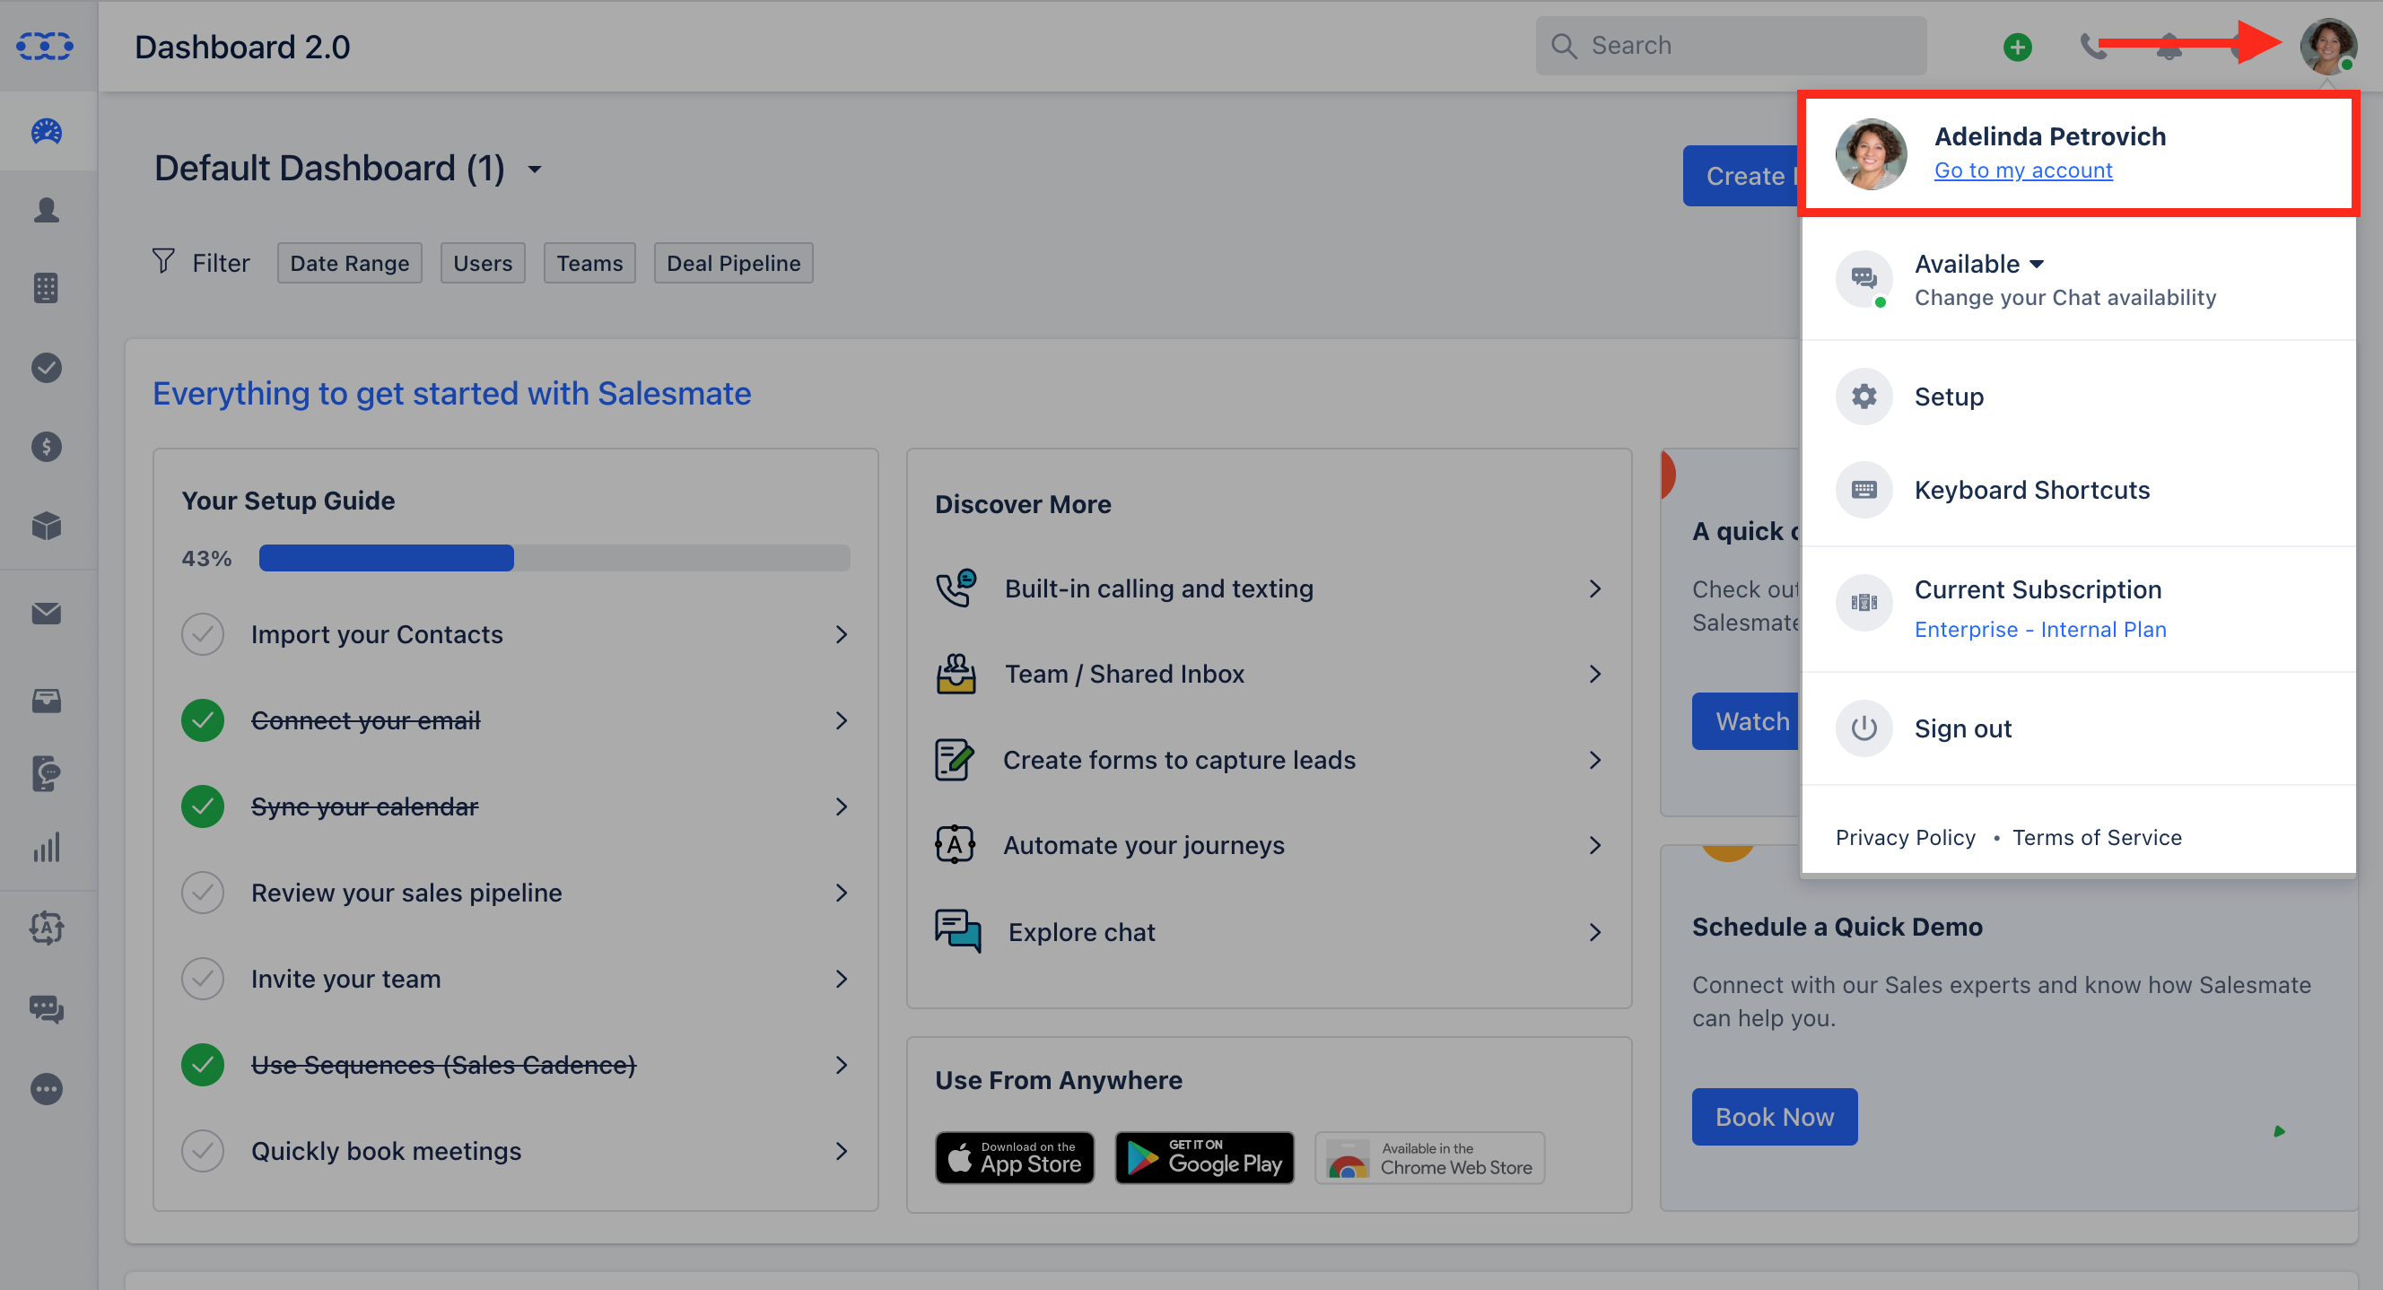2383x1290 pixels.
Task: Expand Explore chat chevron
Action: click(1595, 932)
